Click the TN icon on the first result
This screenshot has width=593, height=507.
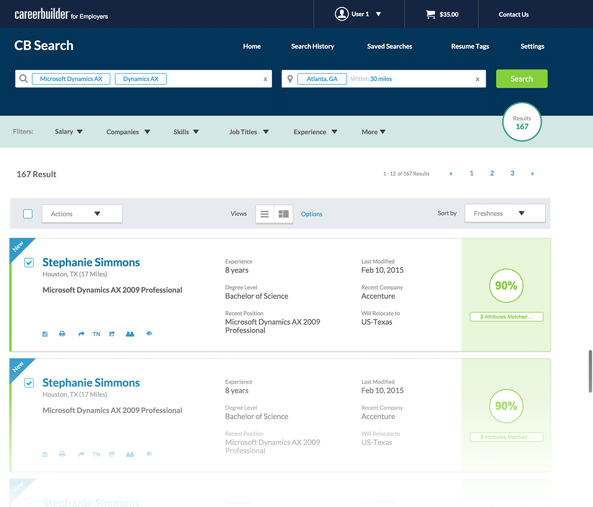96,334
